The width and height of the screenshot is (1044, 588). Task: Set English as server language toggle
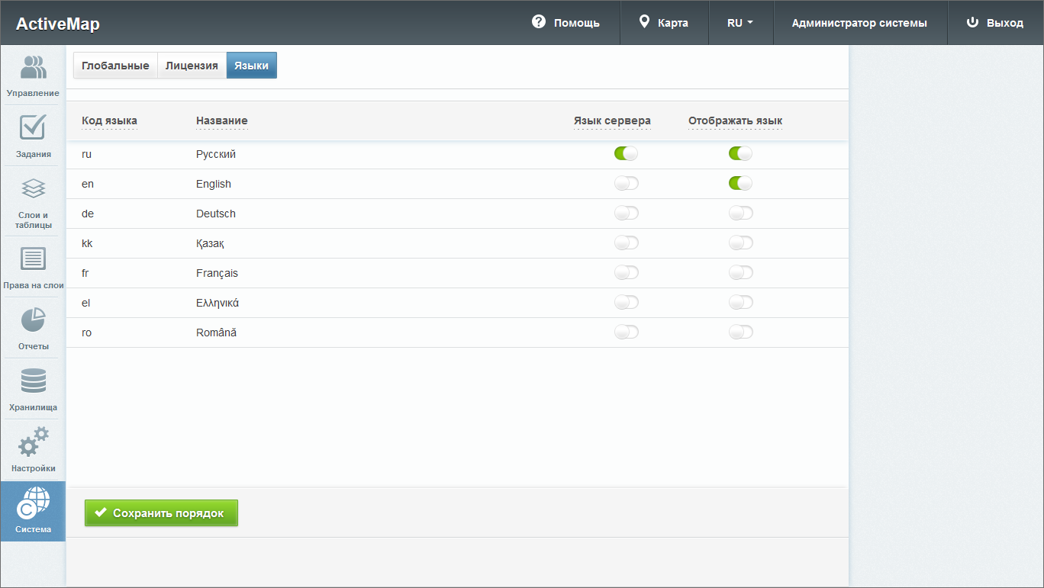626,183
